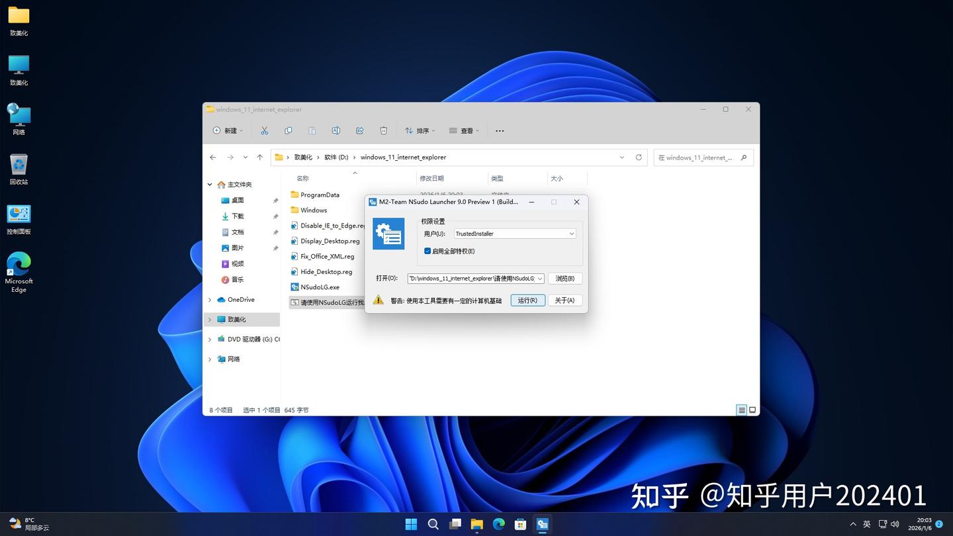
Task: Expand the OneDrive item in the sidebar
Action: click(x=210, y=299)
